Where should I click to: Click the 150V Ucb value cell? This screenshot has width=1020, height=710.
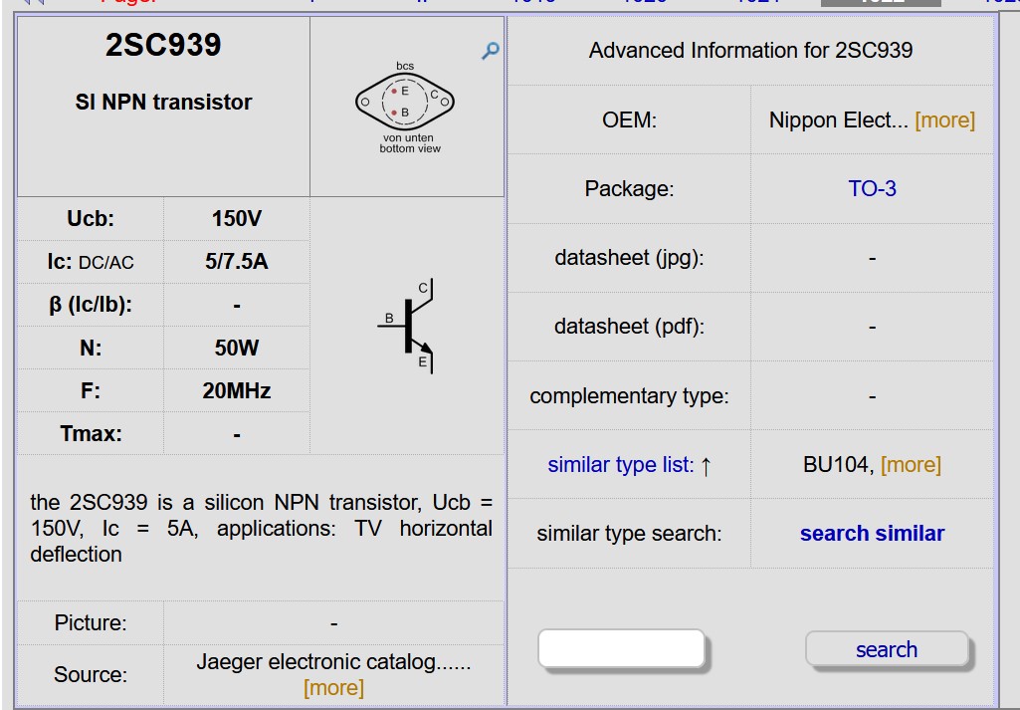coord(237,219)
